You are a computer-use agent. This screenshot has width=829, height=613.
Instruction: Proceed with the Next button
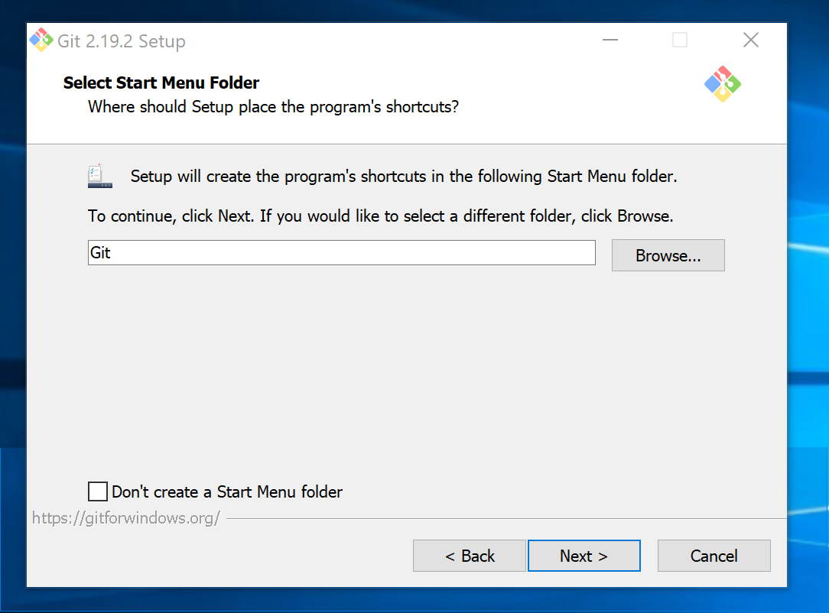point(584,556)
